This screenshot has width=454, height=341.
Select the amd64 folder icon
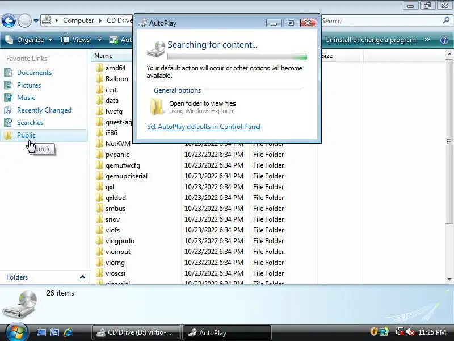(x=99, y=68)
